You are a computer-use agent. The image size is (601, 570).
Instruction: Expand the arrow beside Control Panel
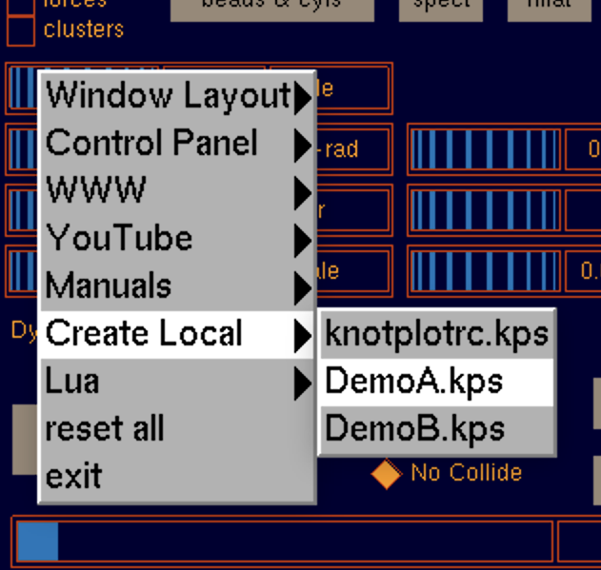(303, 146)
